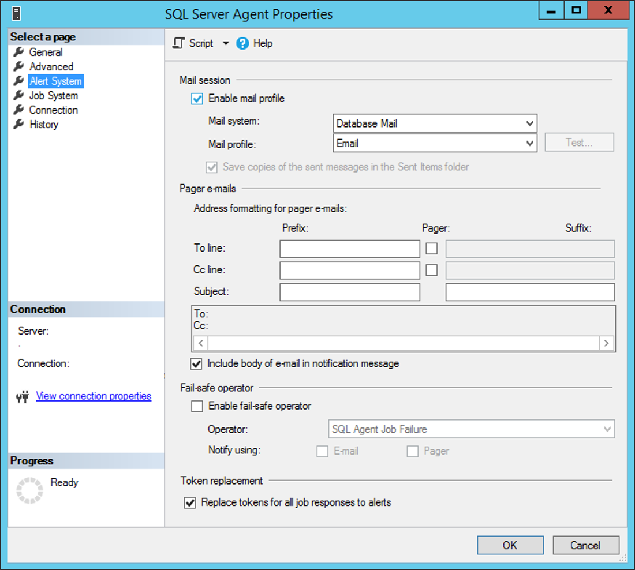Image resolution: width=635 pixels, height=570 pixels.
Task: Click the View connection properties link
Action: pos(93,396)
